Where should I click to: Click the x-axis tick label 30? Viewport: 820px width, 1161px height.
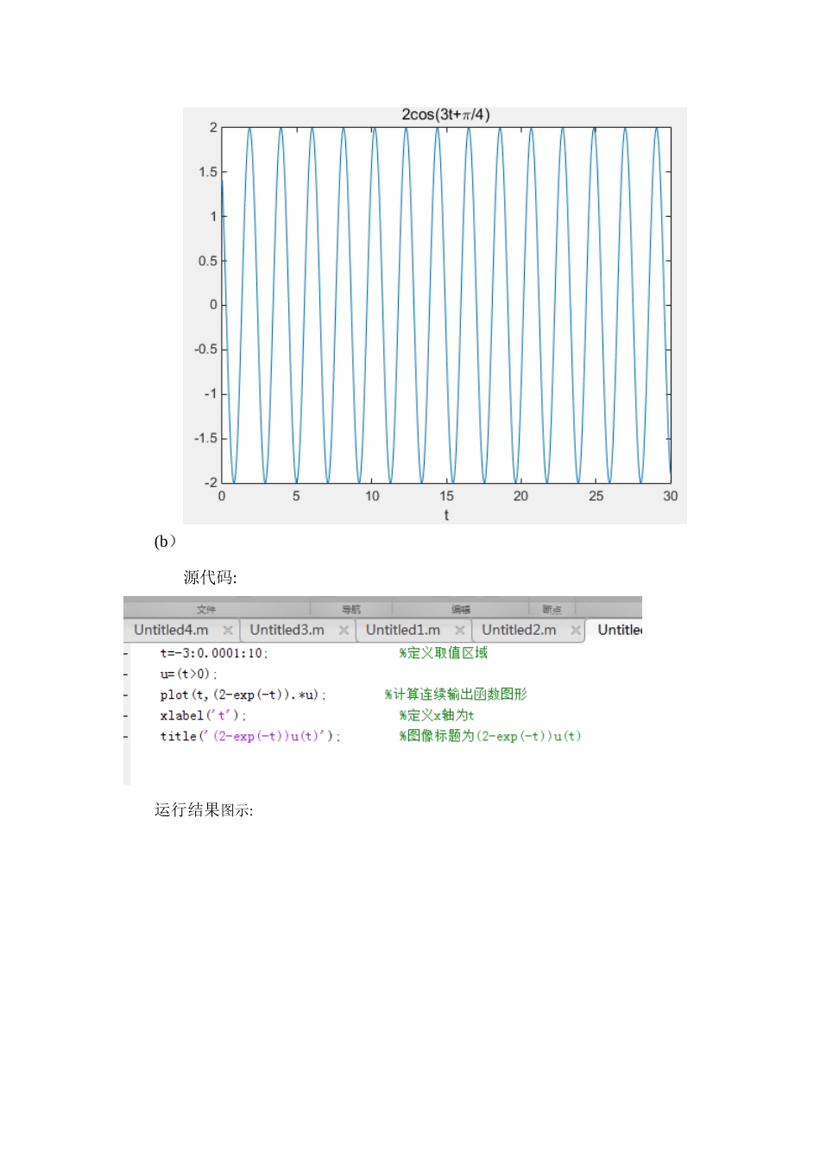pos(671,496)
